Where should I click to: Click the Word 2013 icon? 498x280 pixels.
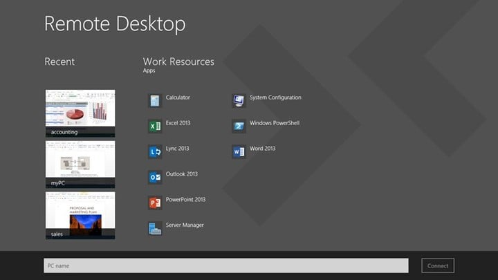tap(239, 152)
